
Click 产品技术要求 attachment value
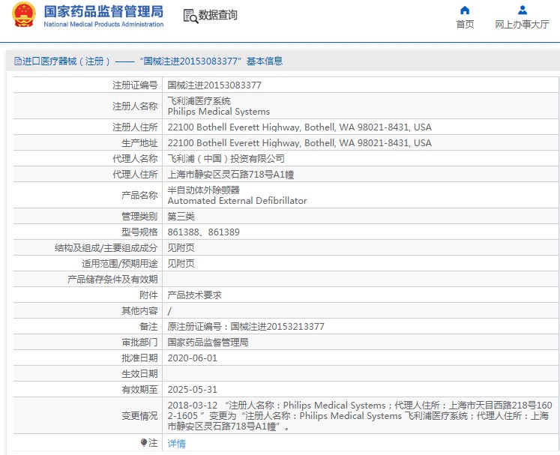(x=195, y=295)
